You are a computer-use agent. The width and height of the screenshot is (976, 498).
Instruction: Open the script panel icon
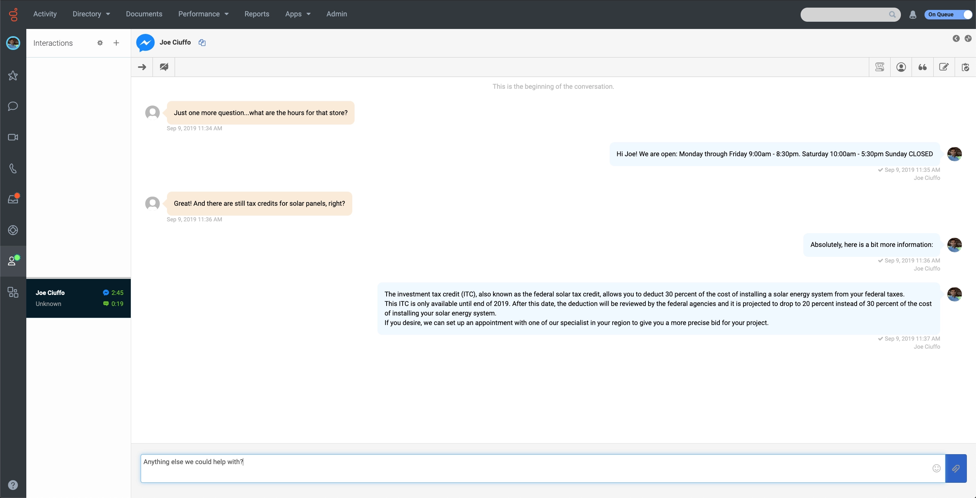[x=880, y=67]
